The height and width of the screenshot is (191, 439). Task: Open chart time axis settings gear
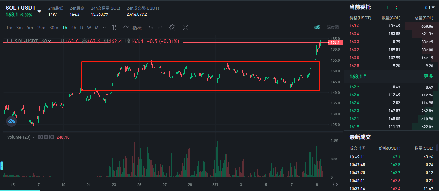coord(335,185)
